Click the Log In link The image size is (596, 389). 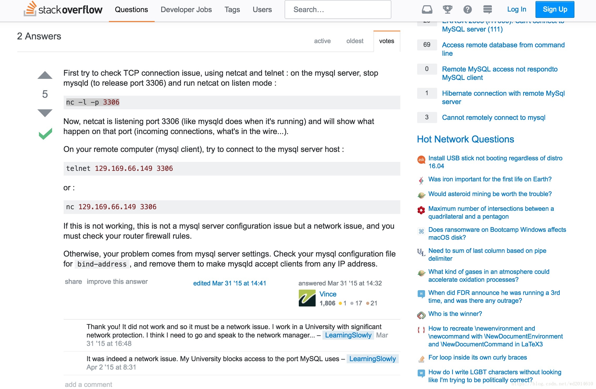(x=517, y=9)
